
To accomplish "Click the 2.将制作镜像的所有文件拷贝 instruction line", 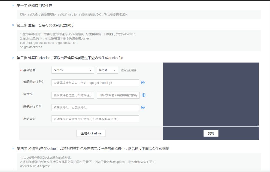I will [x=87, y=162].
